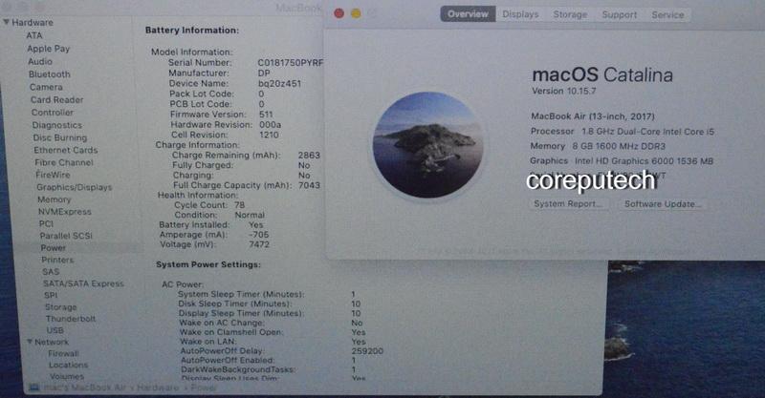The image size is (765, 398).
Task: Click the Overview tab
Action: 468,14
